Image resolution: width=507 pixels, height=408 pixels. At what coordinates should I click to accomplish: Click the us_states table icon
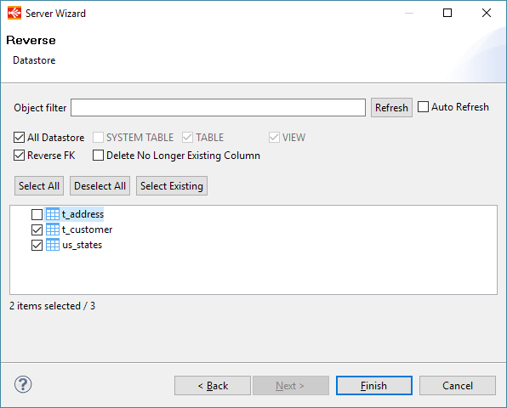(x=53, y=245)
